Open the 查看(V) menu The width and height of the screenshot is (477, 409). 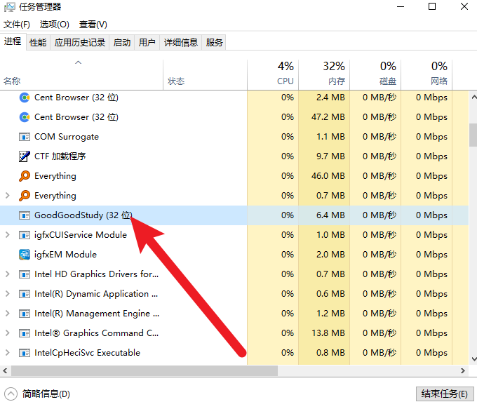click(93, 25)
